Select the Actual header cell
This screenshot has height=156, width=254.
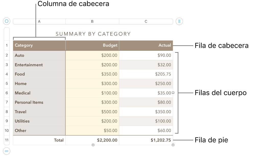point(146,45)
